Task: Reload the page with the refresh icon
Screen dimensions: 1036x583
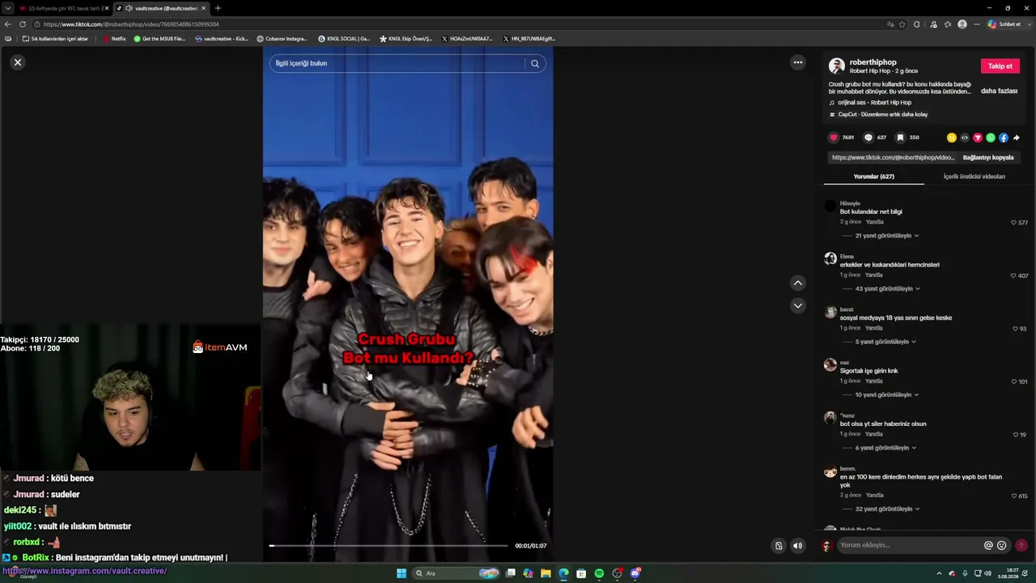Action: click(23, 24)
